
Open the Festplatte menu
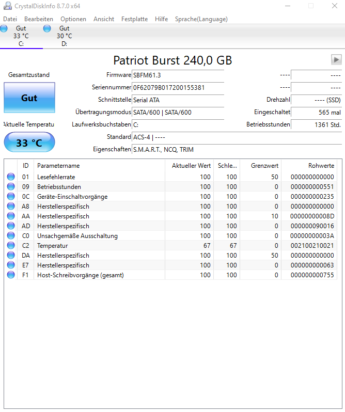point(134,19)
